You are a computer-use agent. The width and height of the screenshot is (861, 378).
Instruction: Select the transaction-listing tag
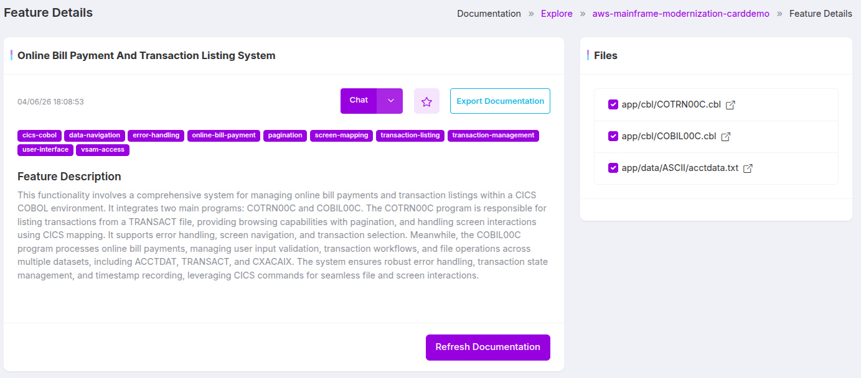click(x=410, y=136)
